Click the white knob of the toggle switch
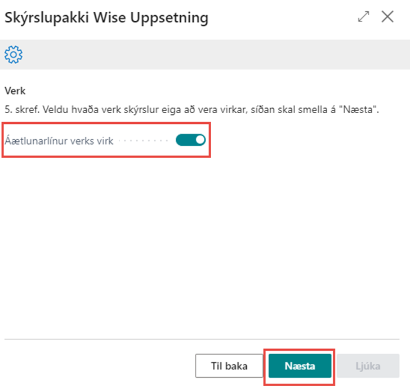This screenshot has width=410, height=389. click(x=199, y=140)
